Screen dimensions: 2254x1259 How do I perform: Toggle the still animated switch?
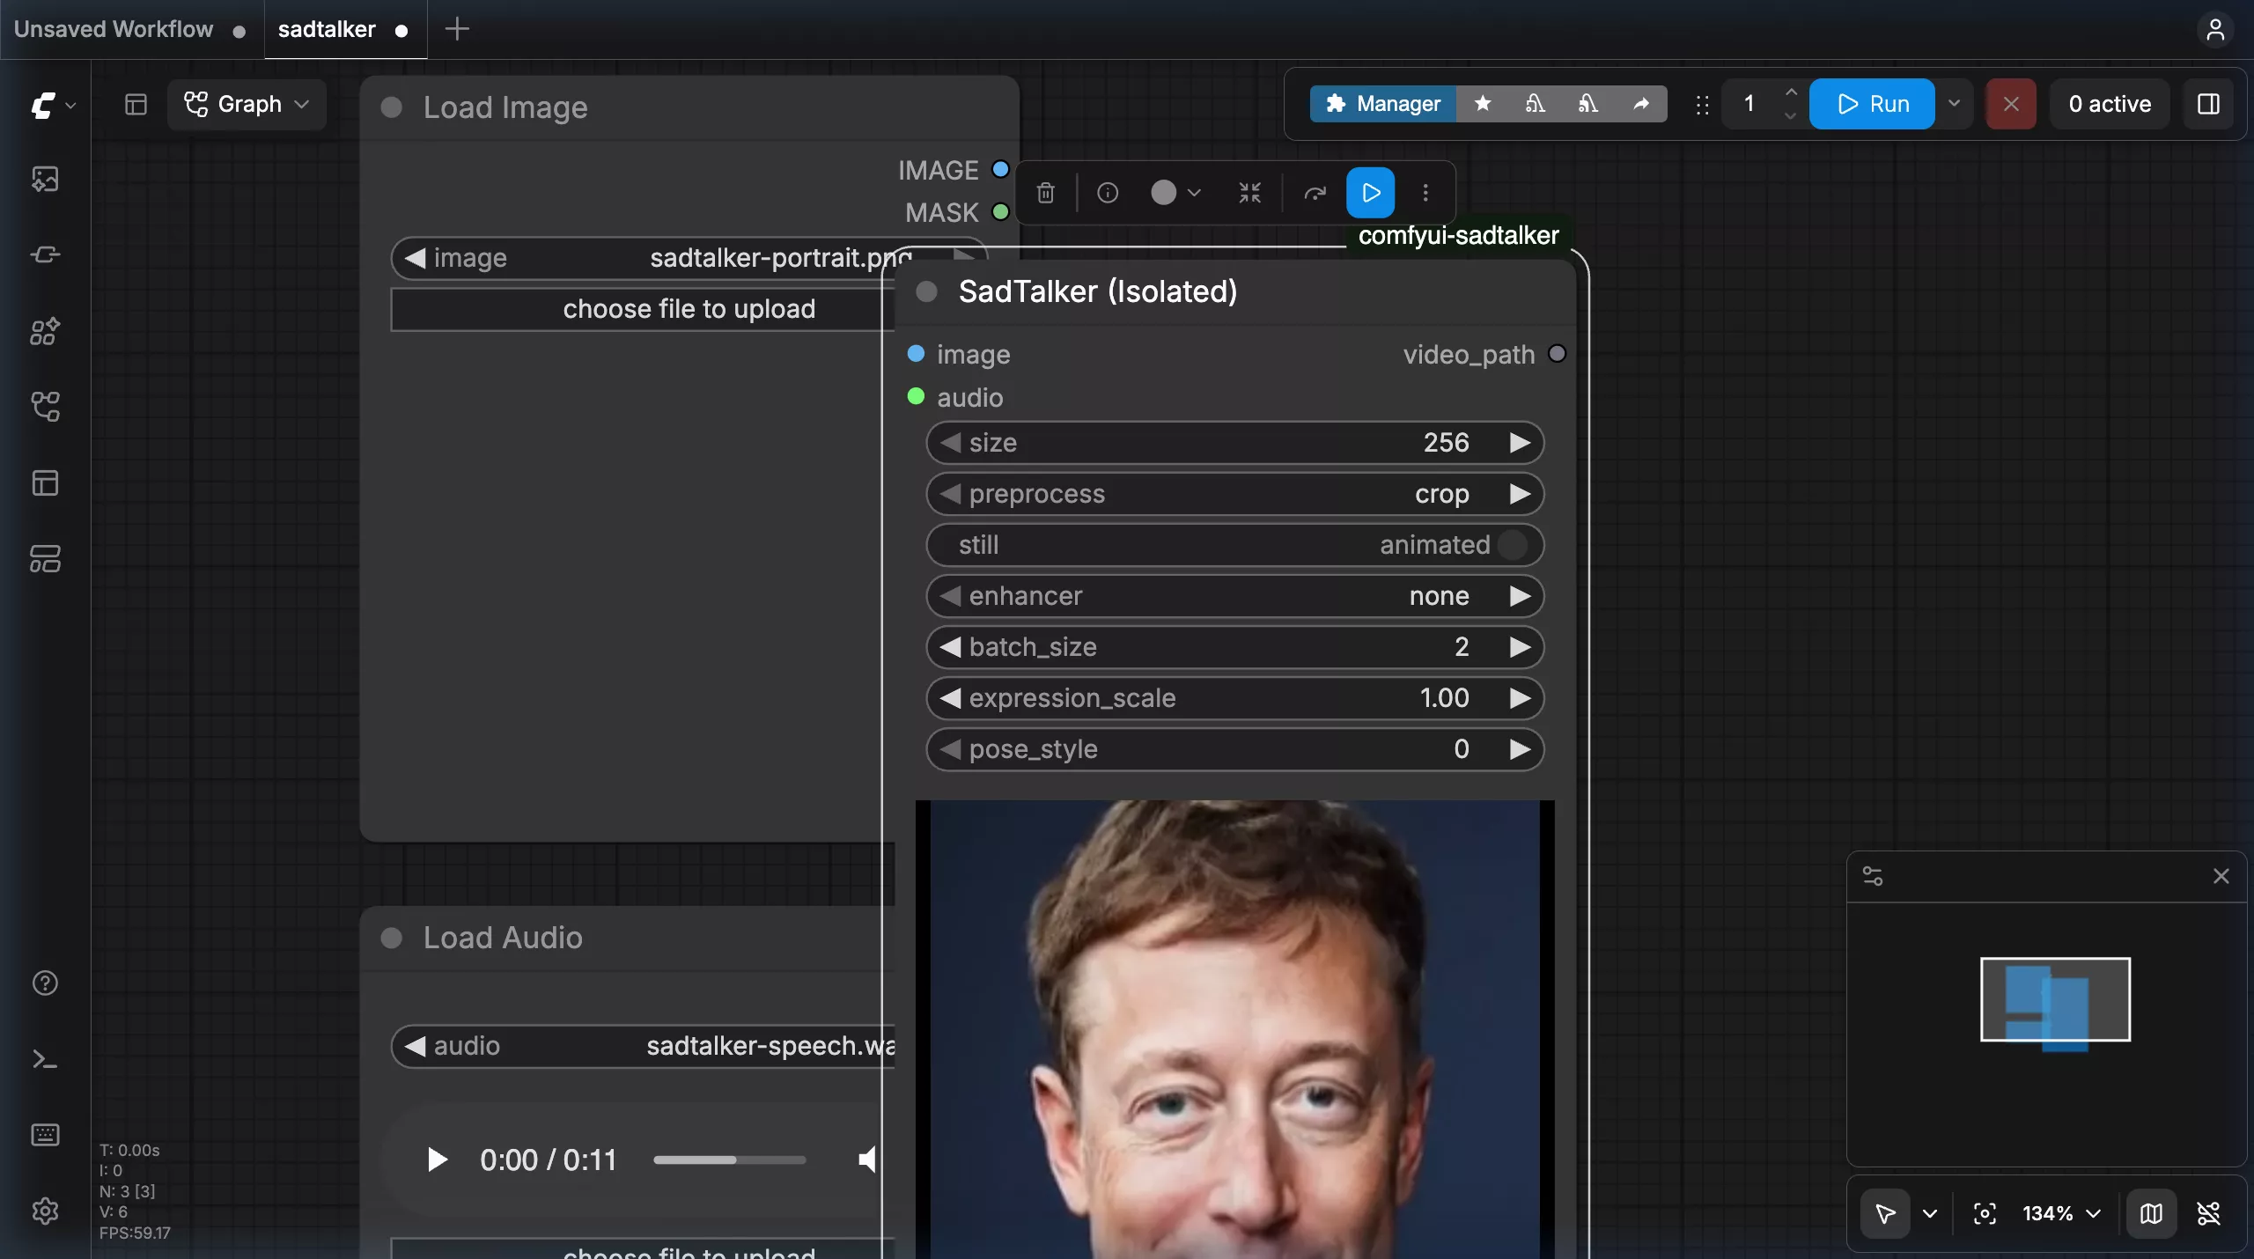click(1235, 545)
